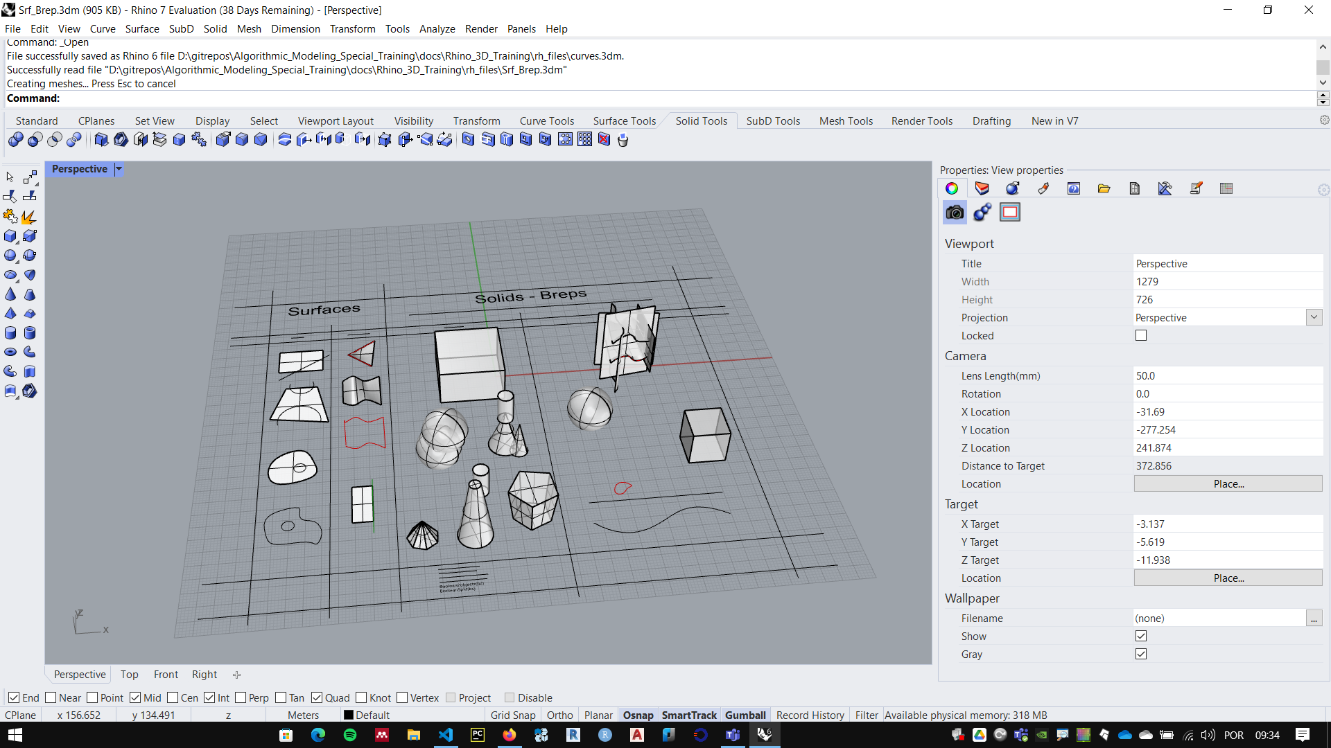Open the Projection dropdown arrow

click(1314, 318)
